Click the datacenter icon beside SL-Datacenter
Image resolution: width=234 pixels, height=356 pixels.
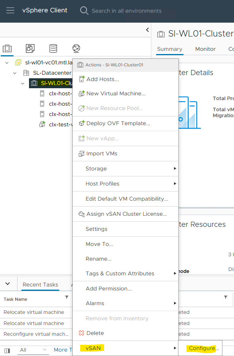point(26,73)
